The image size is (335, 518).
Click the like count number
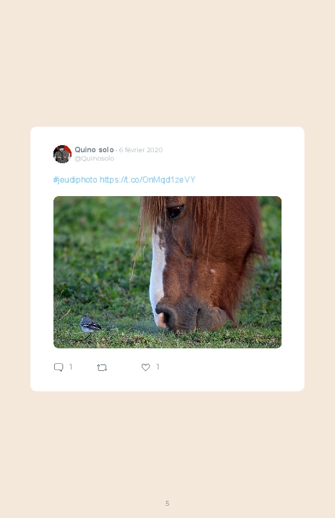click(158, 366)
